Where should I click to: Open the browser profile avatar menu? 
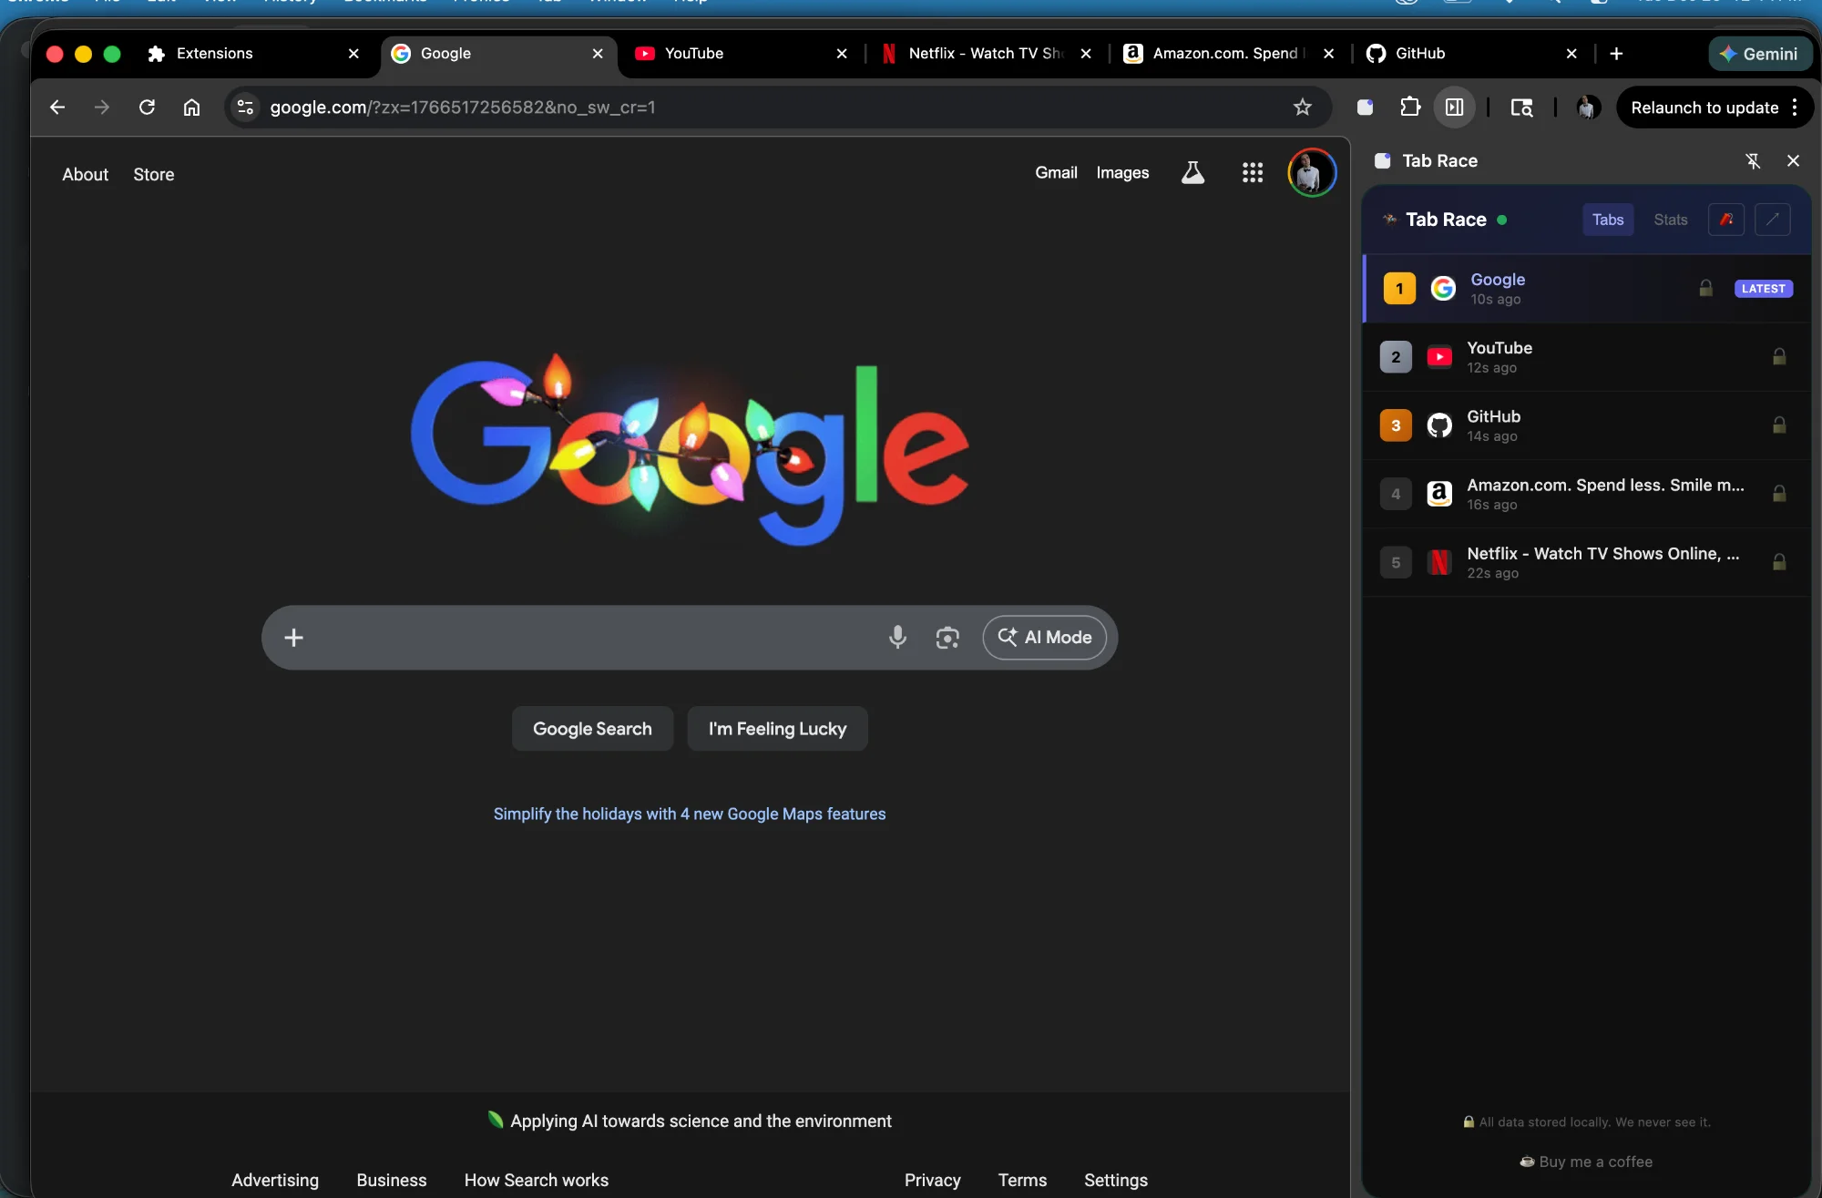[1588, 107]
